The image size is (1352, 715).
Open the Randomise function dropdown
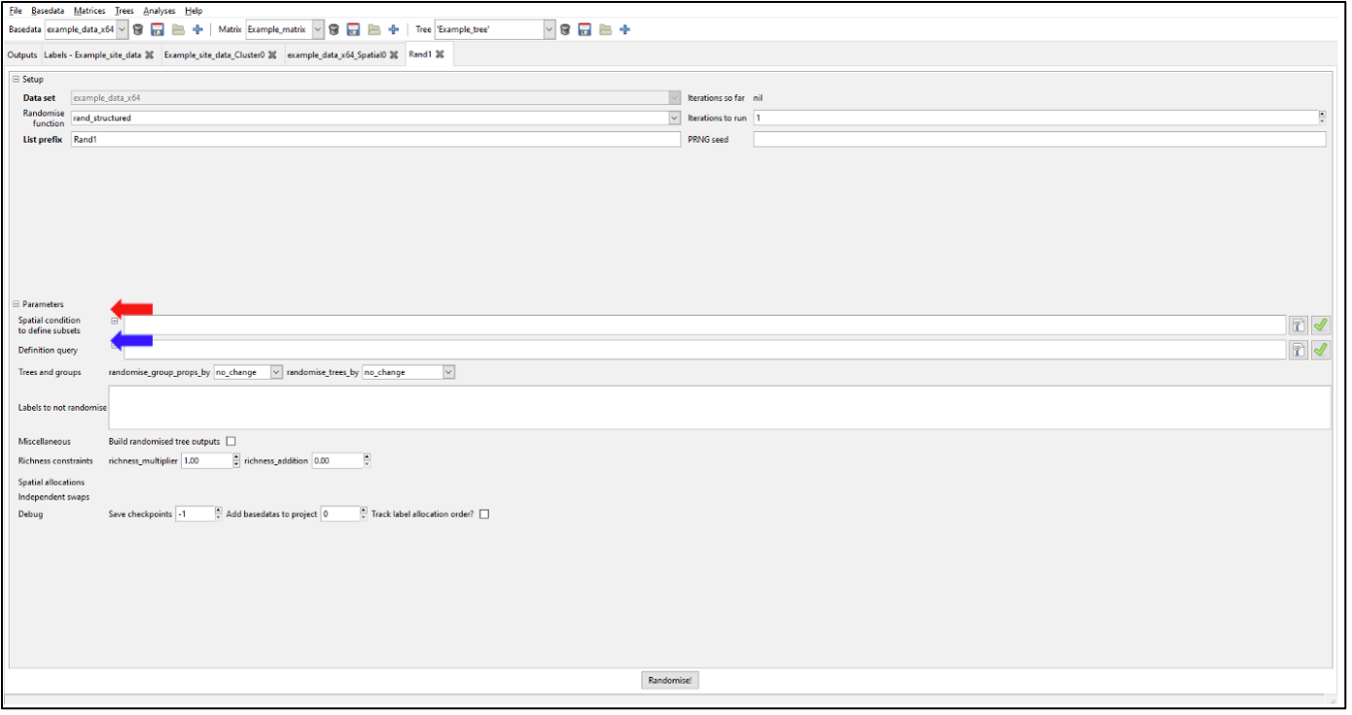click(674, 119)
